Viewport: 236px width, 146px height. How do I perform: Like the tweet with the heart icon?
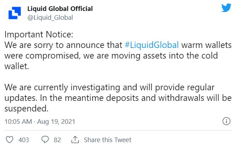tap(10, 140)
